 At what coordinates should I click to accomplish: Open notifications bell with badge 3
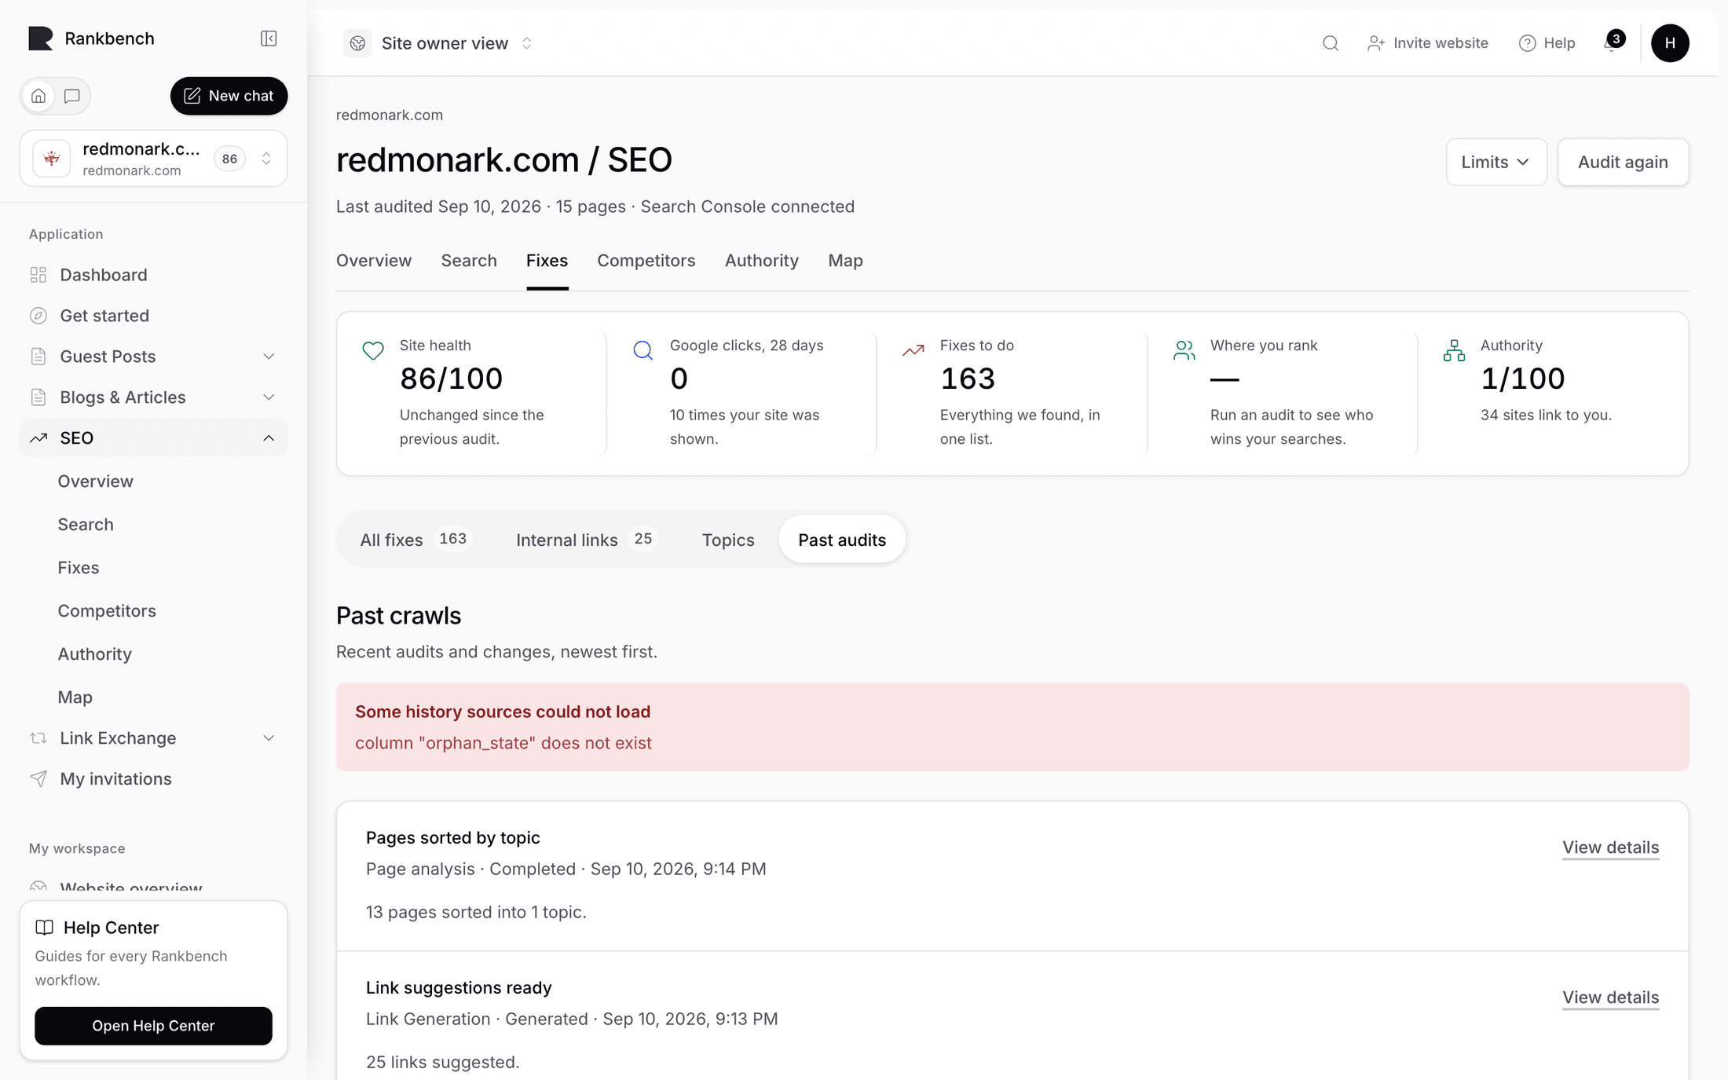(1613, 42)
